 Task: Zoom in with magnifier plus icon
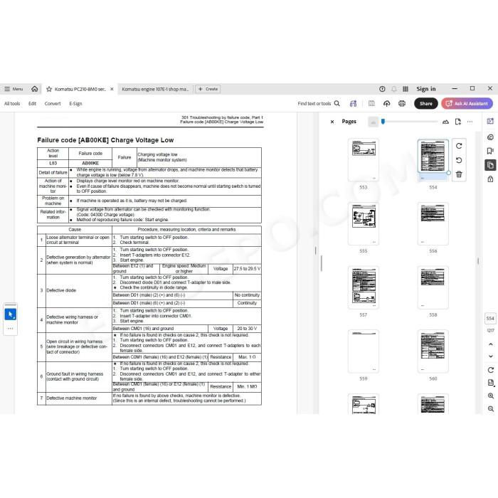[x=490, y=396]
